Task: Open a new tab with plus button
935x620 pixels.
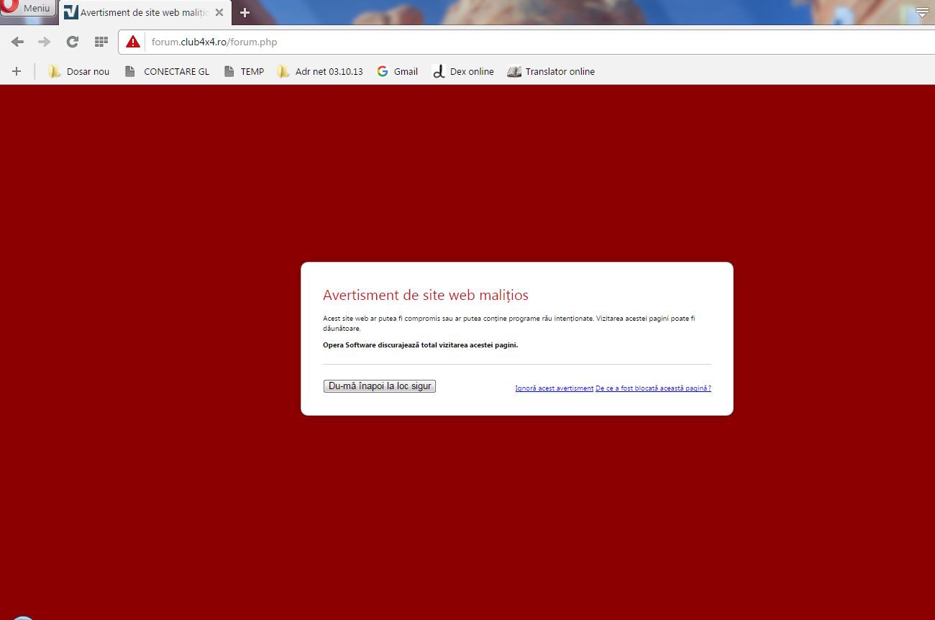Action: coord(245,13)
